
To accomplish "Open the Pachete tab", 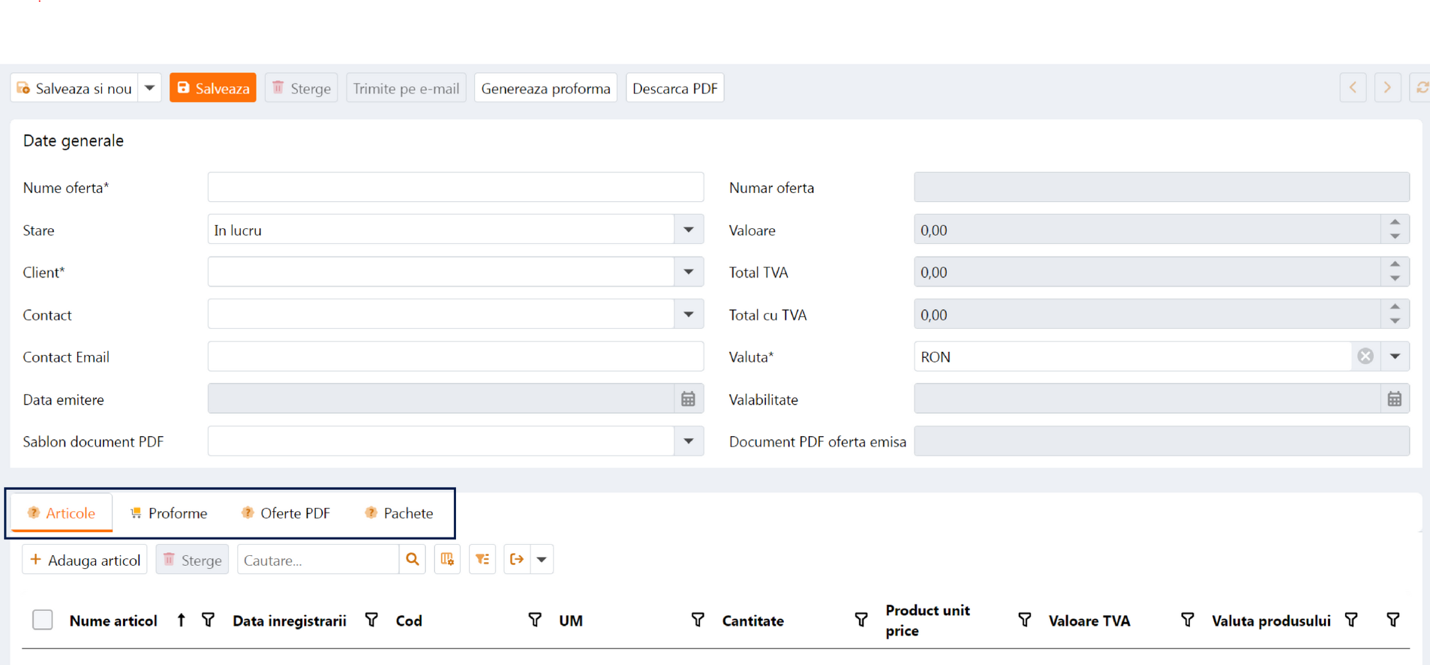I will point(399,513).
